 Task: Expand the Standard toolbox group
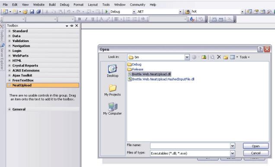click(10, 31)
